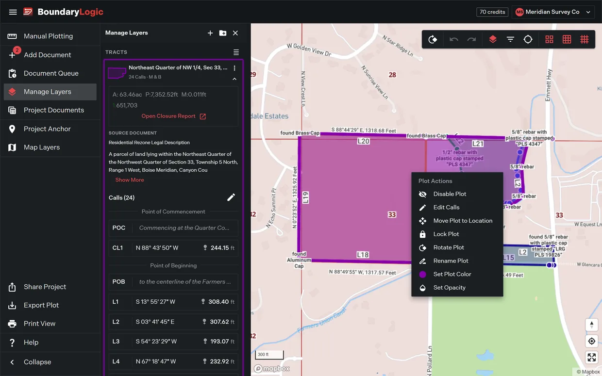Add new layer with plus icon
602x376 pixels.
coord(210,33)
